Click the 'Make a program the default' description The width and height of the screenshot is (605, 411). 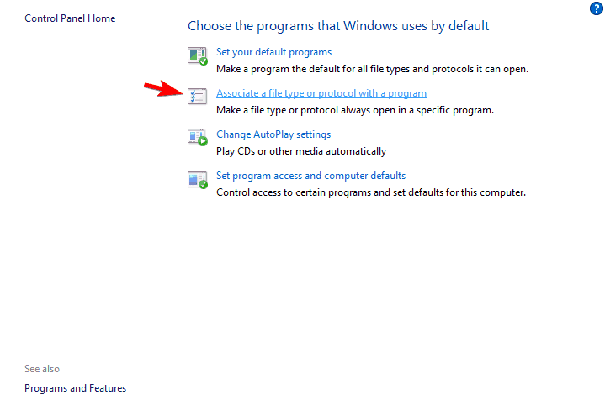(372, 69)
